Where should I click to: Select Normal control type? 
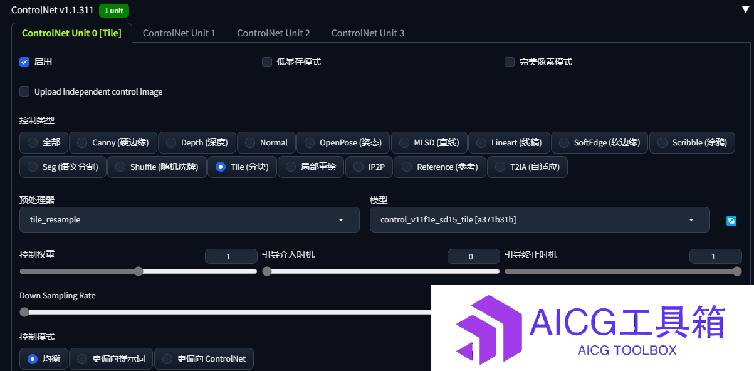(266, 142)
